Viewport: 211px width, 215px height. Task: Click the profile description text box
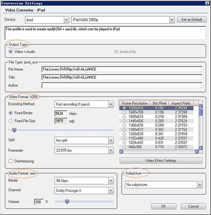coord(105,33)
